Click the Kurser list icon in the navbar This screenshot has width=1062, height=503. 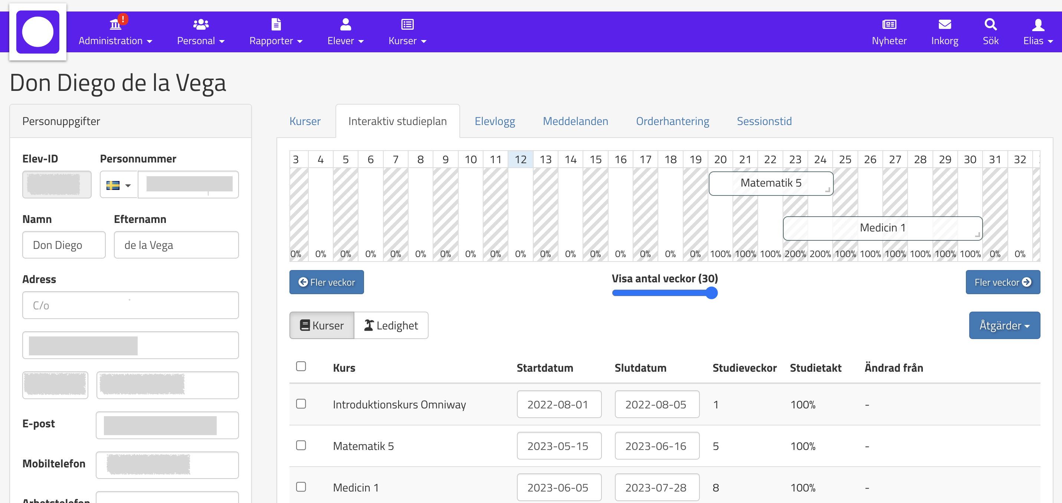(x=407, y=24)
